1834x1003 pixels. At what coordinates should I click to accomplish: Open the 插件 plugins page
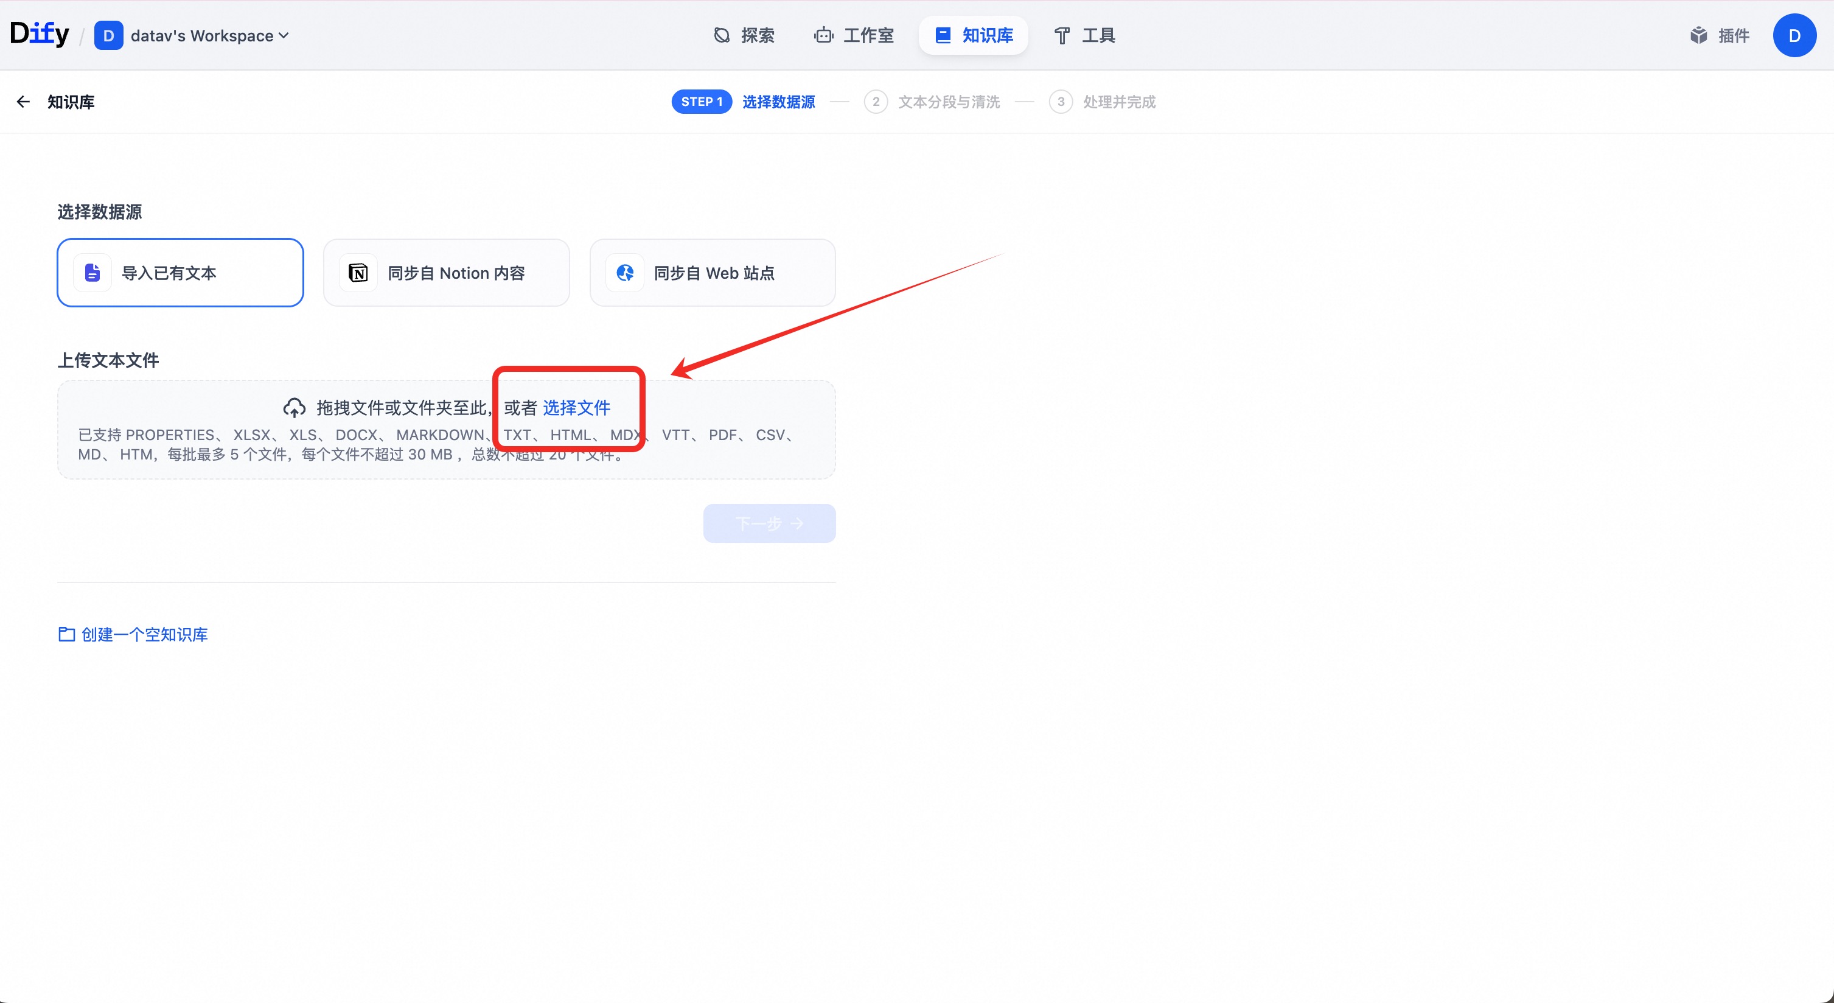pos(1720,35)
